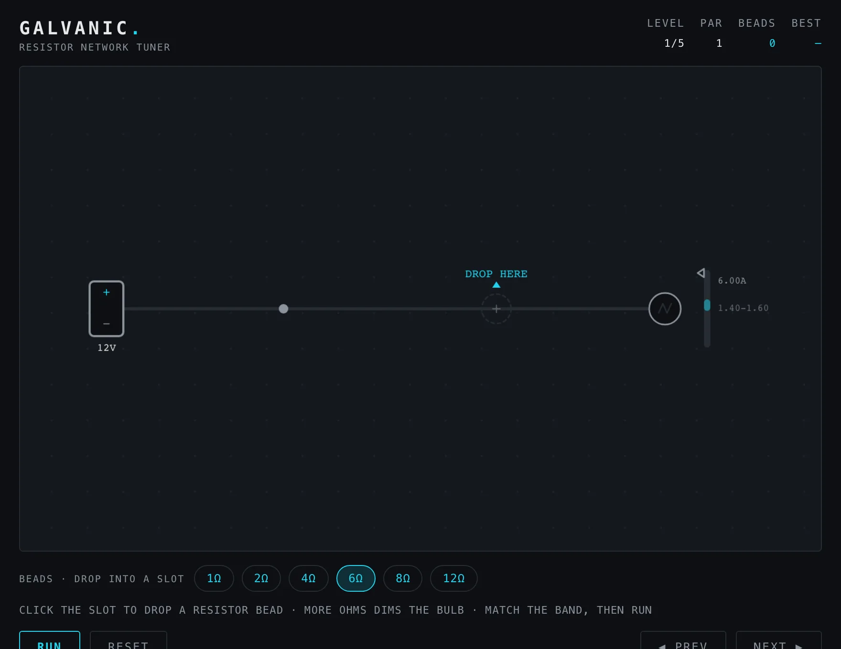
Task: Click the BEADS count 0
Action: click(772, 43)
